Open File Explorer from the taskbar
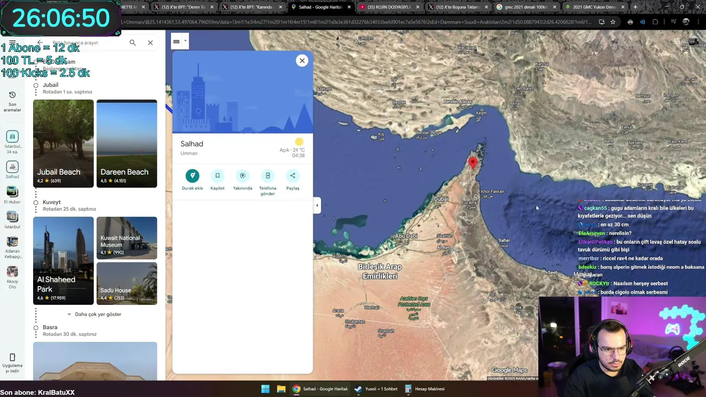 coord(281,389)
